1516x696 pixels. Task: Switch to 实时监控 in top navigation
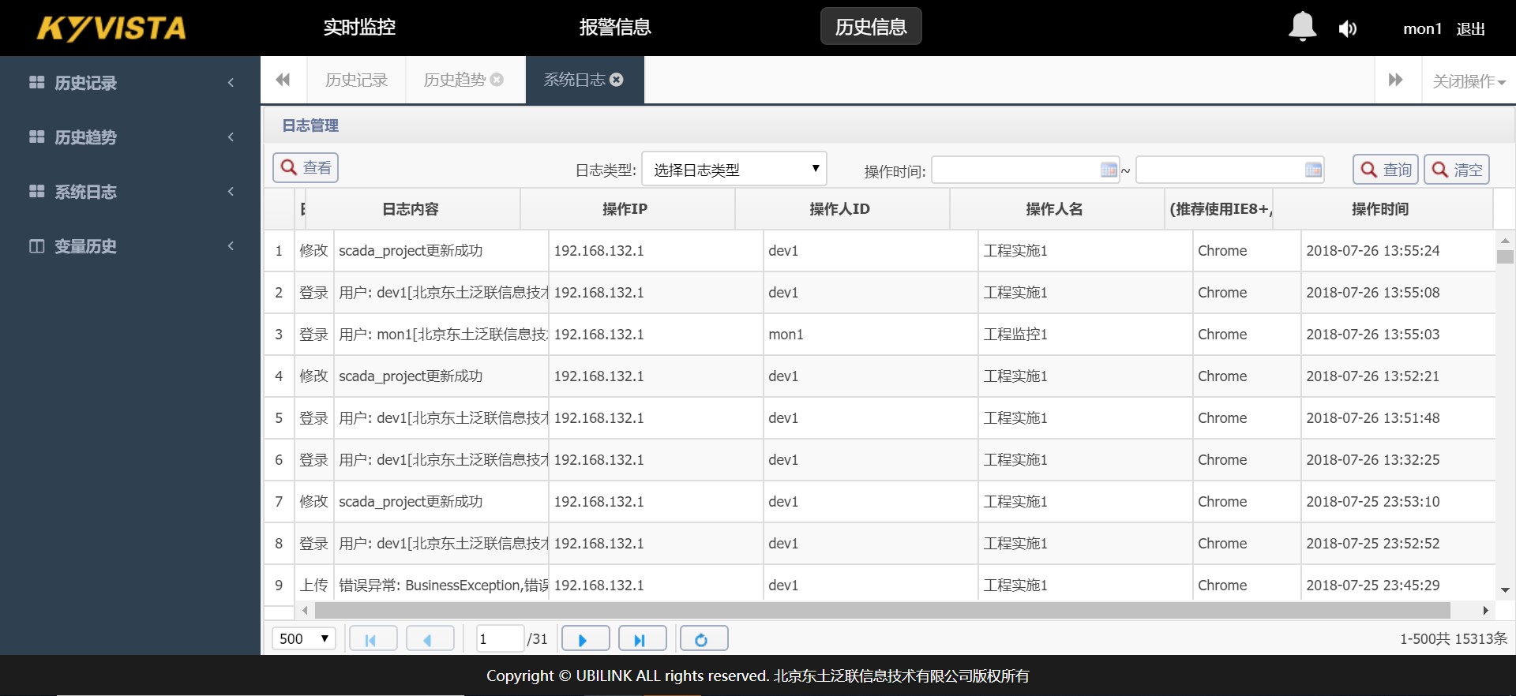coord(359,28)
